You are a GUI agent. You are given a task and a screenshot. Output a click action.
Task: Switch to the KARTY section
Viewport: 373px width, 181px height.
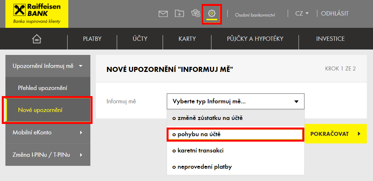coord(187,39)
